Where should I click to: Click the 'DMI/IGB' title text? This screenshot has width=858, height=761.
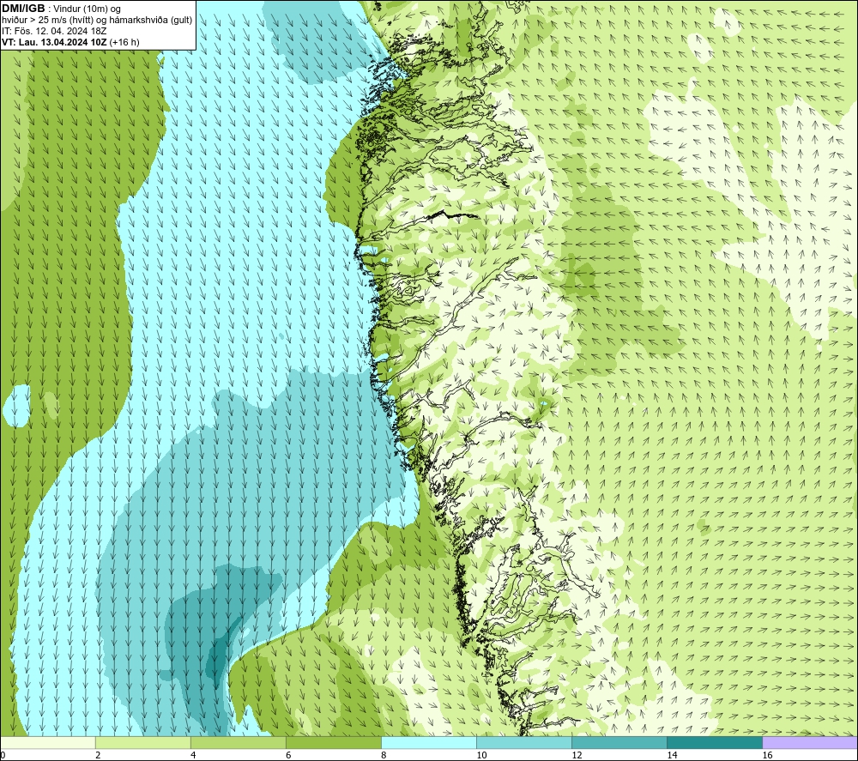click(x=23, y=9)
